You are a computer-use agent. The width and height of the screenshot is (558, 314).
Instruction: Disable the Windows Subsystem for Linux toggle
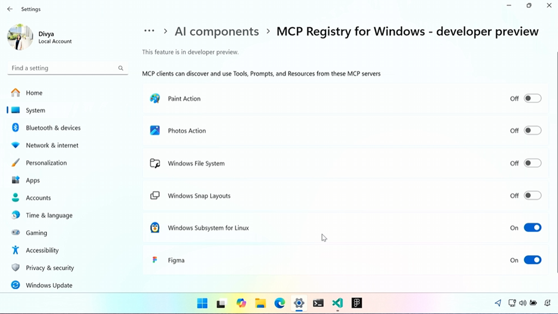pos(532,227)
